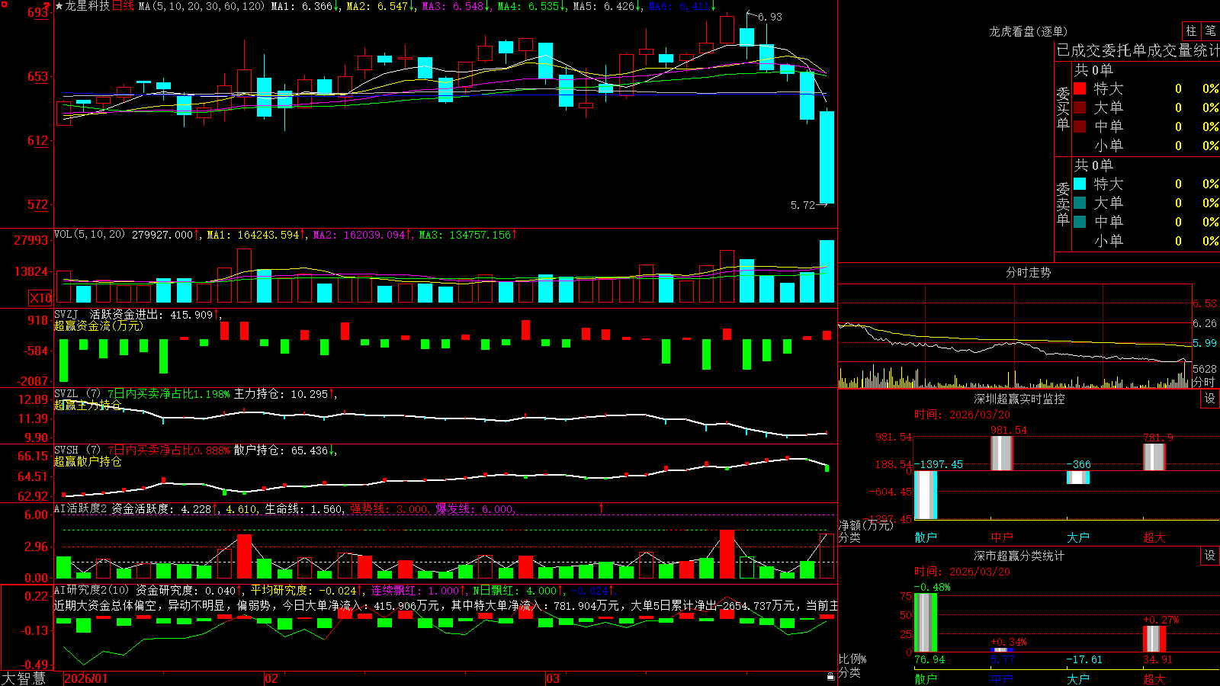Open the 日线 period selector
This screenshot has width=1220, height=686.
pyautogui.click(x=123, y=6)
